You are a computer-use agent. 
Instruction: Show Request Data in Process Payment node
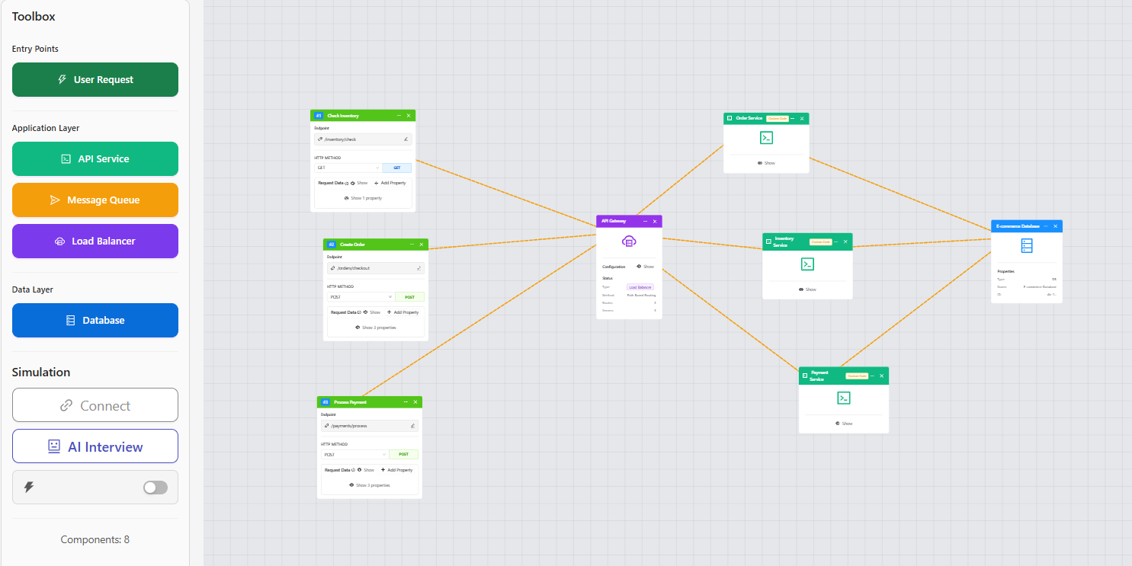pyautogui.click(x=366, y=470)
